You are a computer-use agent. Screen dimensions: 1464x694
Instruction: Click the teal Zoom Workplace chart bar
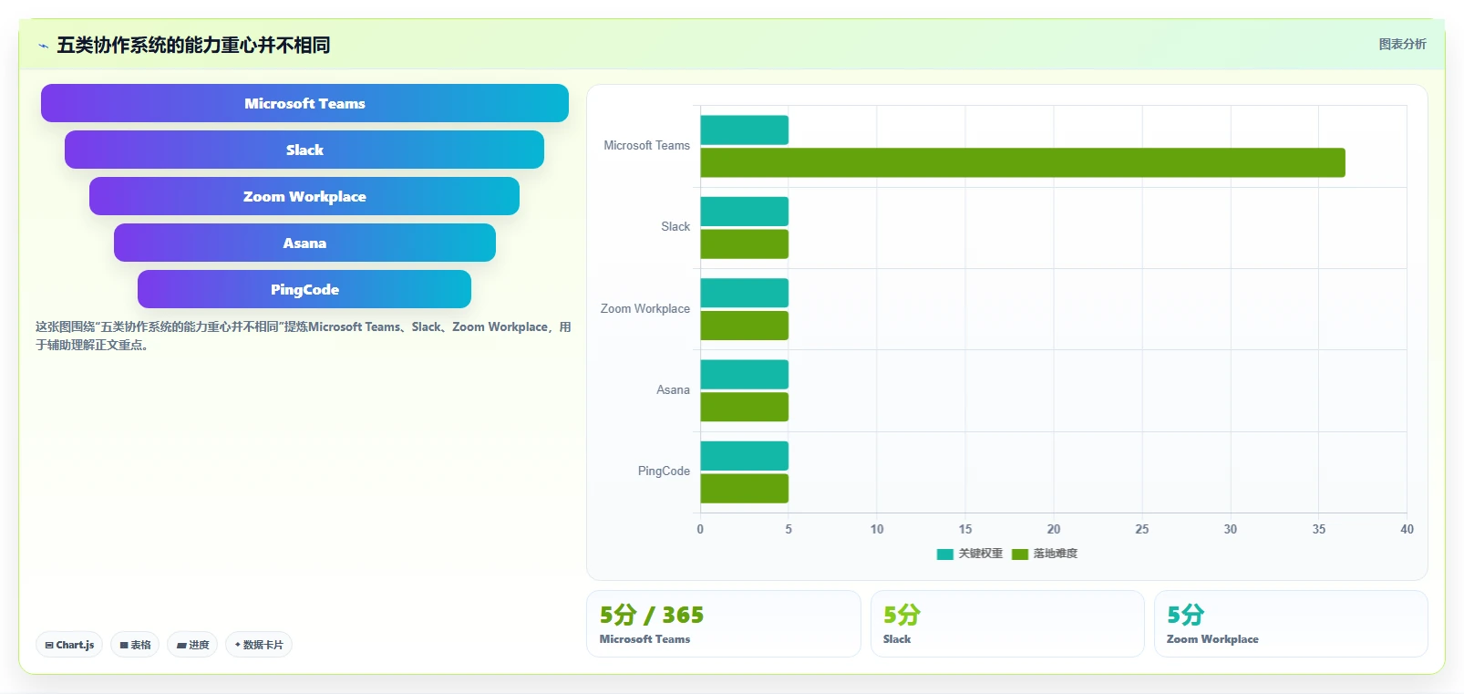pyautogui.click(x=744, y=293)
